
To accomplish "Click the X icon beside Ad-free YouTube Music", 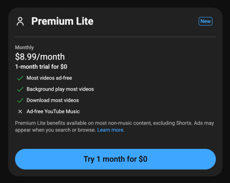I will click(x=20, y=111).
